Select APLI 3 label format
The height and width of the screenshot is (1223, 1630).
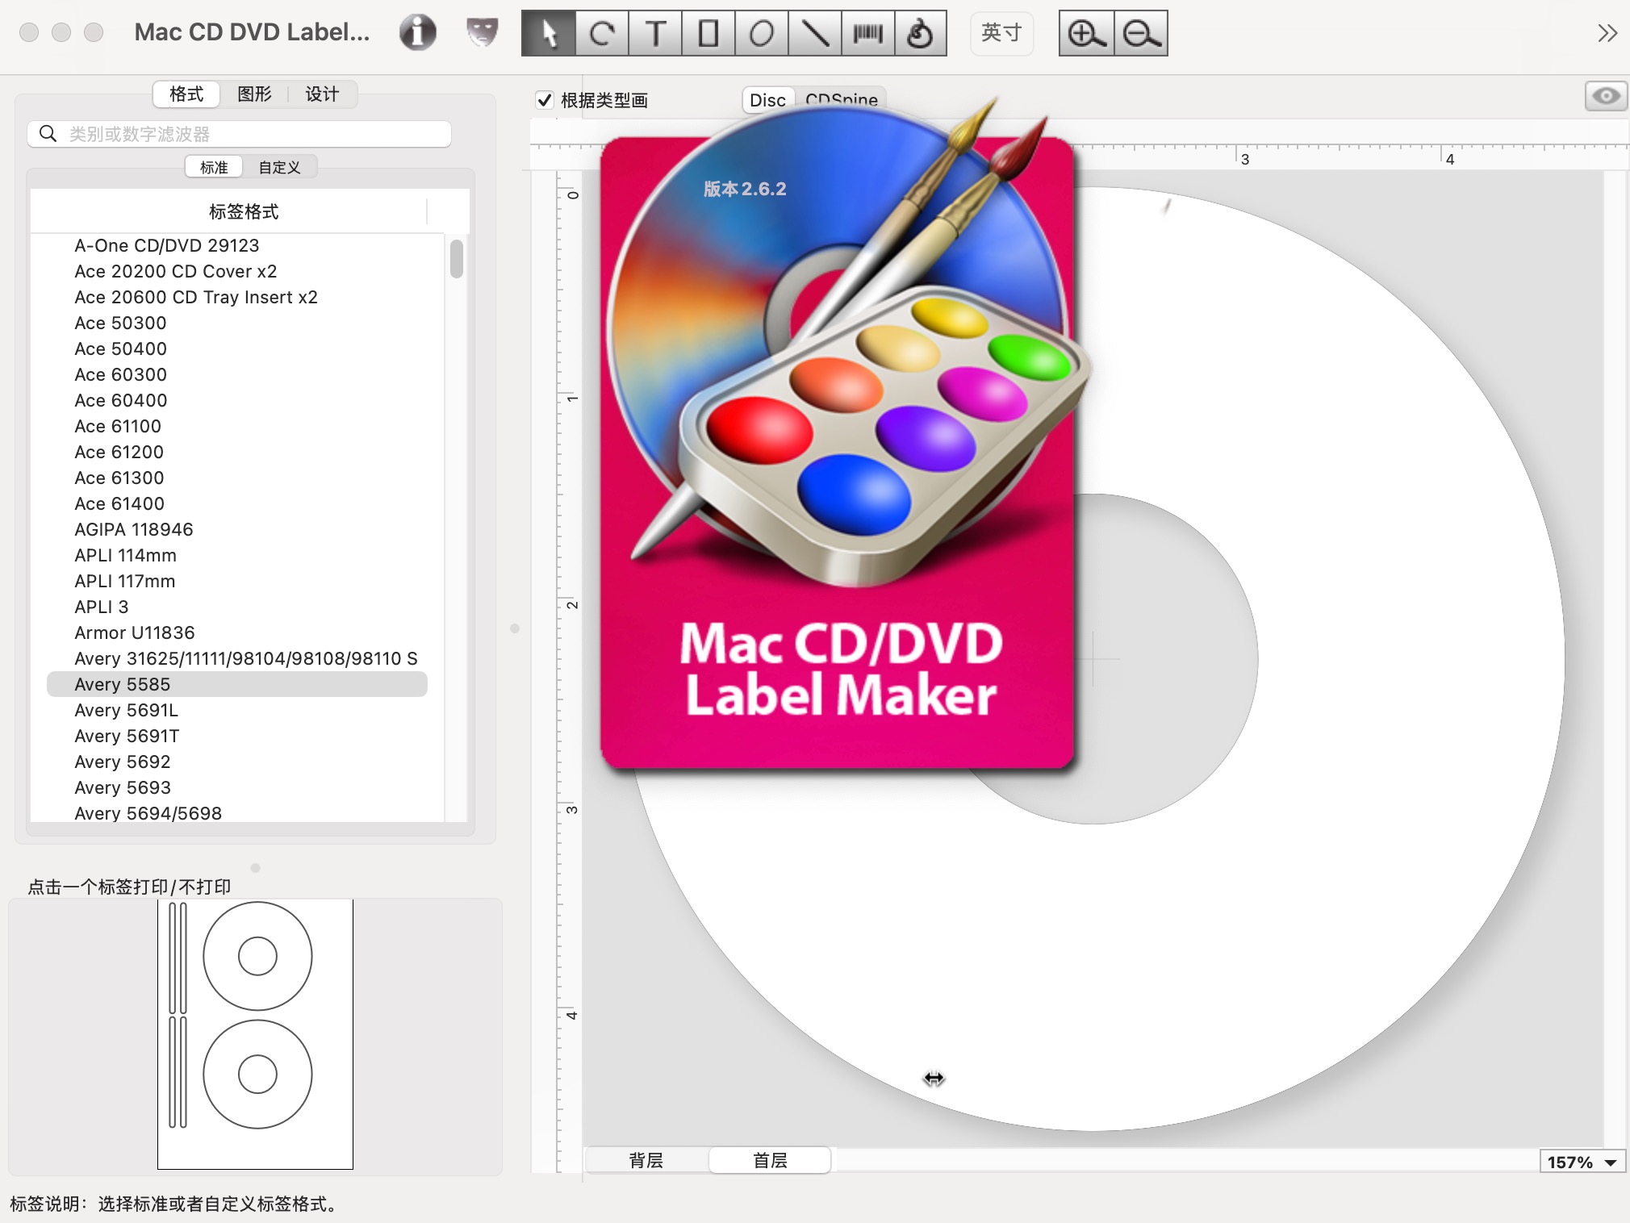click(x=237, y=607)
